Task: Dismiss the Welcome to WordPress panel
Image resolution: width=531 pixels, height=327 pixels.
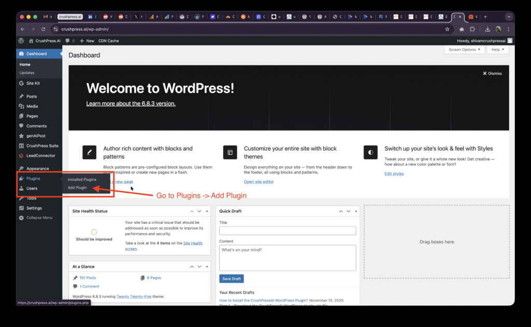Action: click(x=492, y=74)
